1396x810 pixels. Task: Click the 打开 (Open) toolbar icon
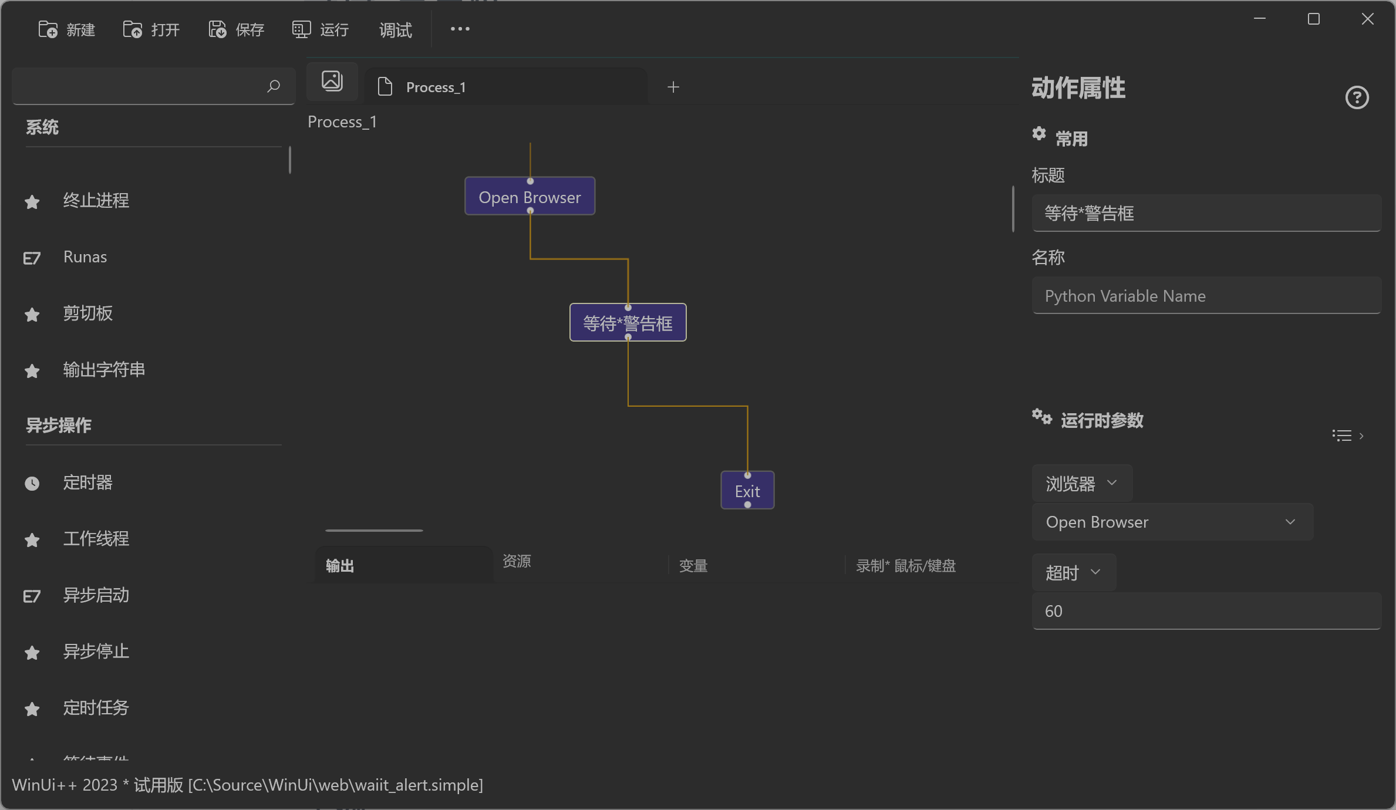coord(133,29)
